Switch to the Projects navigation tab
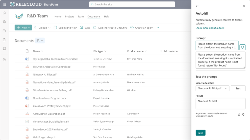250x140 pixels. pyautogui.click(x=70, y=17)
